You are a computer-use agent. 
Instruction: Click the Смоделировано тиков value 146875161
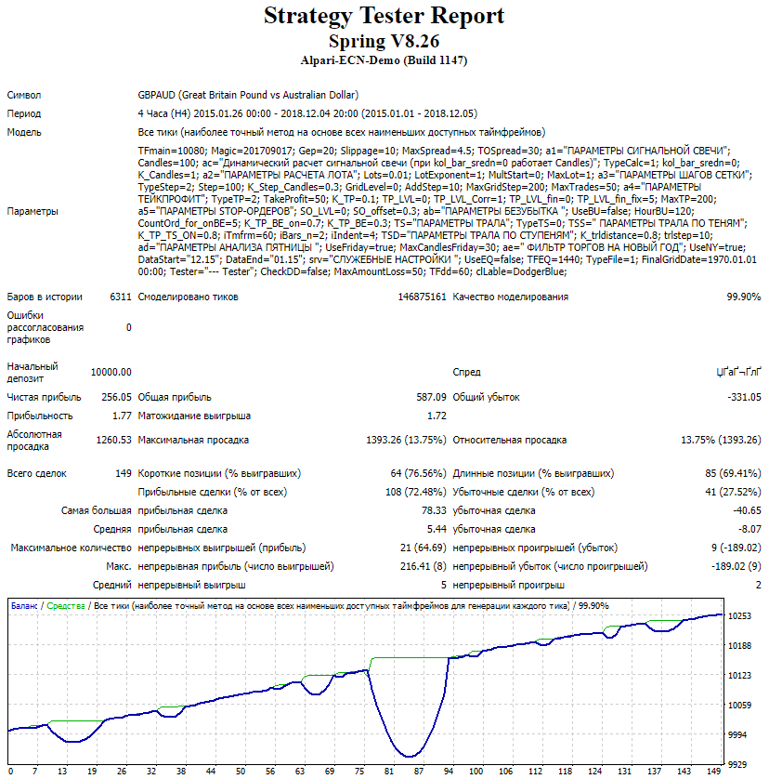click(x=422, y=297)
